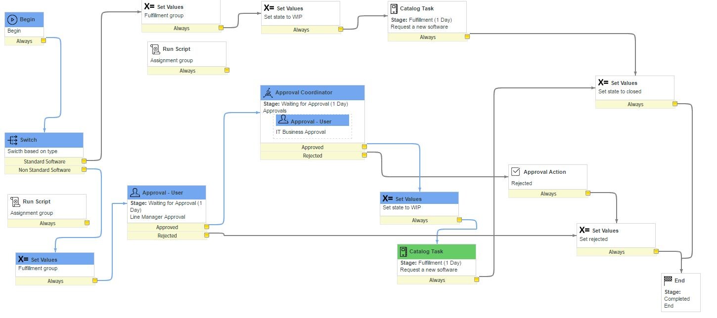Click the End checkered flag icon
717x318 pixels.
[x=668, y=280]
